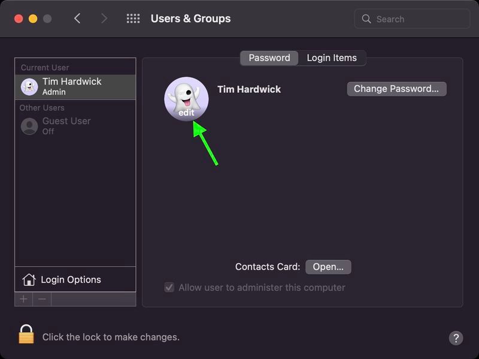
Task: Click the 'Click the lock to make changes.' text
Action: point(111,337)
